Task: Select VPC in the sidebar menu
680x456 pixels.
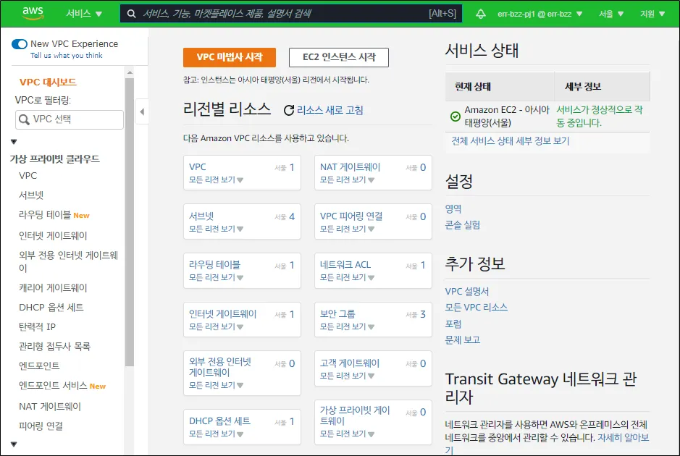Action: pos(28,176)
